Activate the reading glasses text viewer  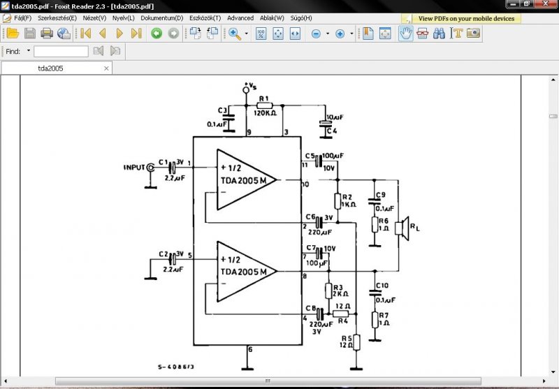[x=423, y=34]
